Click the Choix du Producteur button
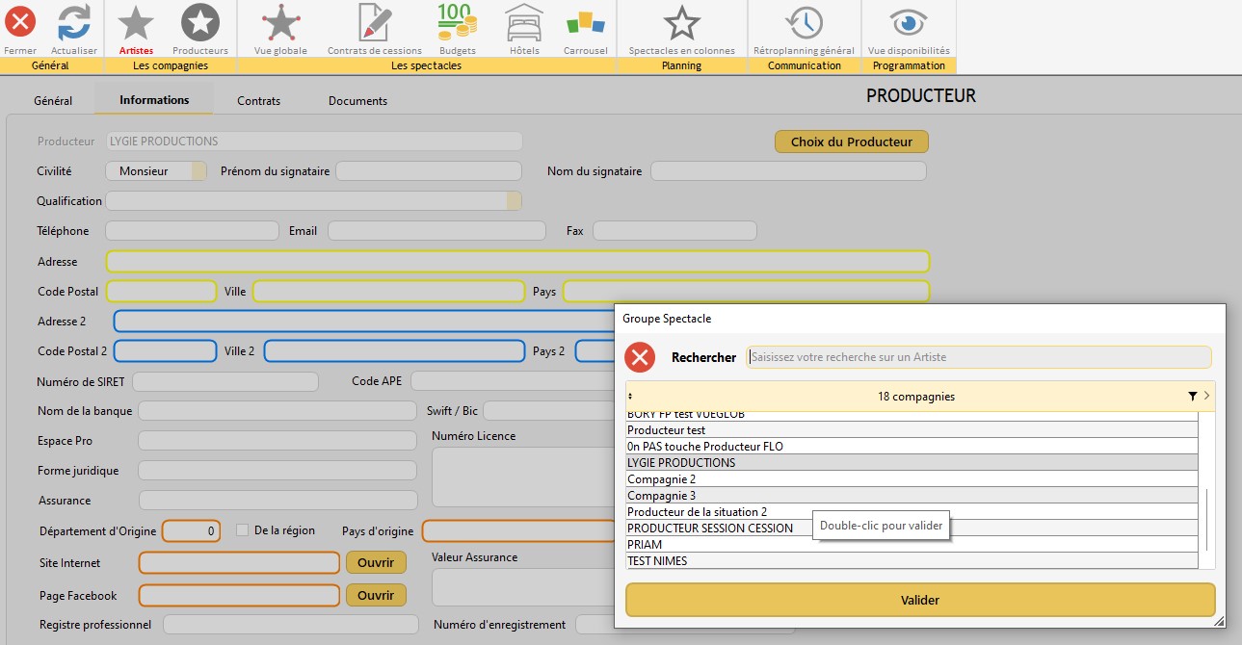The height and width of the screenshot is (645, 1242). pos(851,142)
